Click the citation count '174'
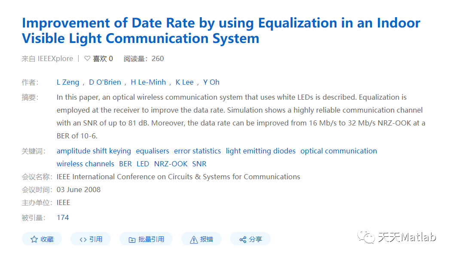451x257 pixels. (x=63, y=217)
